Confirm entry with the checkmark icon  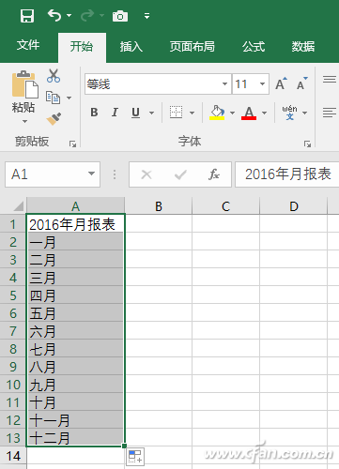click(180, 174)
